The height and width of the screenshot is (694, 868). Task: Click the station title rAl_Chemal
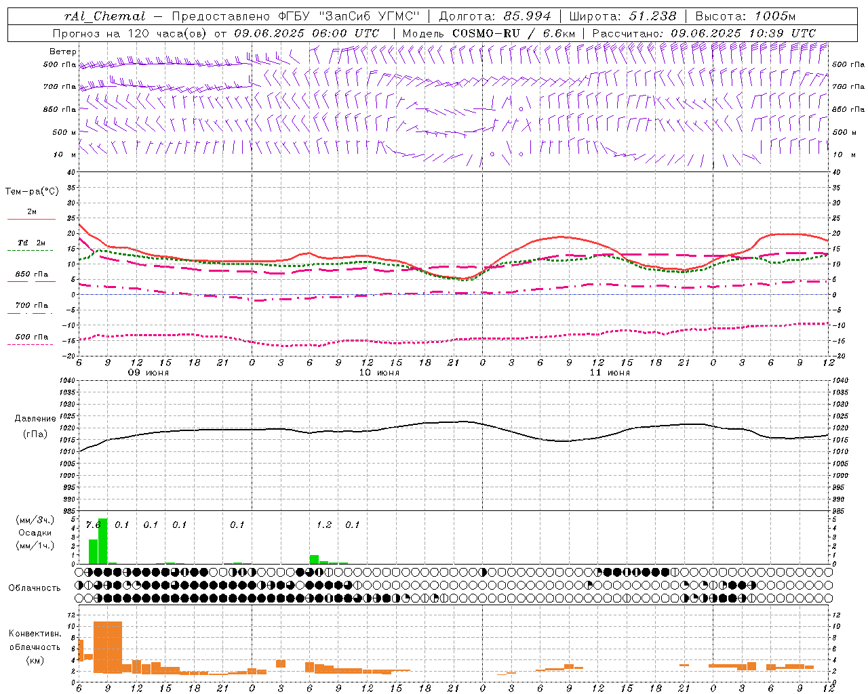pos(104,16)
